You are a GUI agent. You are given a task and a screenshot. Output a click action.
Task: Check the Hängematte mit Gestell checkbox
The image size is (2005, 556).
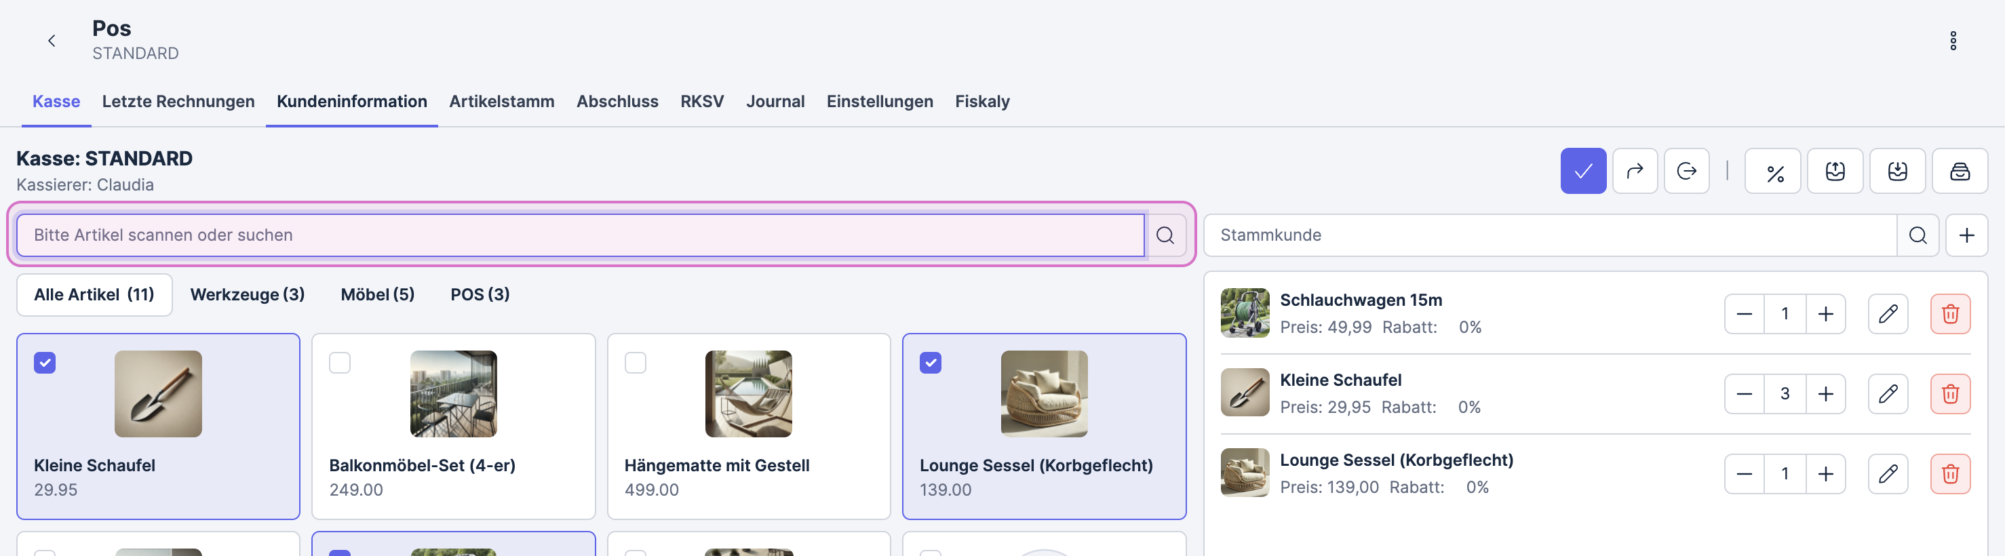click(635, 362)
